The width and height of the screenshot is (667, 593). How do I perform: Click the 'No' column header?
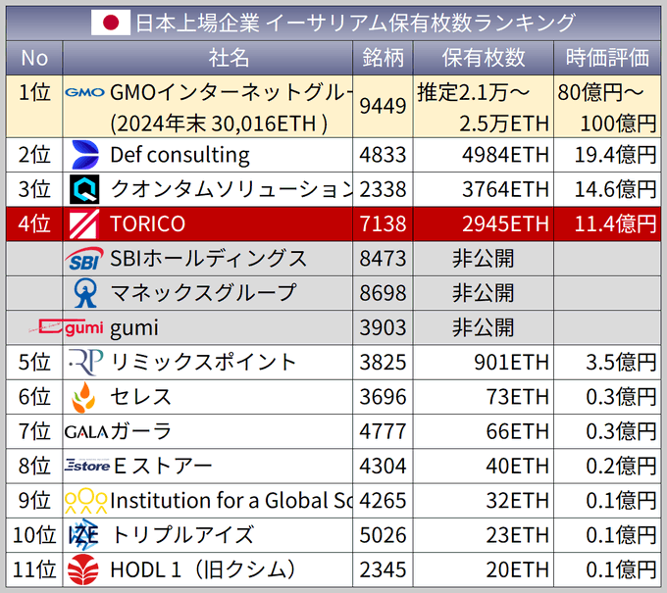click(x=34, y=58)
